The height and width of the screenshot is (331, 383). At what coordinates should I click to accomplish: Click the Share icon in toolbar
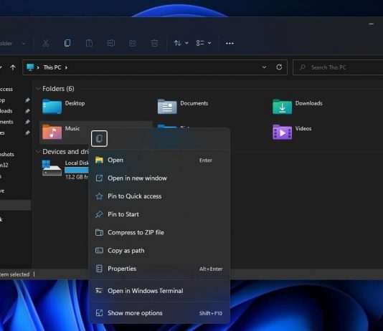click(x=133, y=43)
